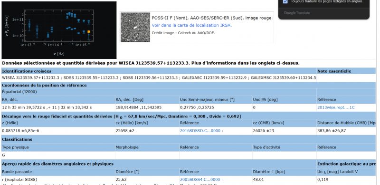Click the orange highlighted data point in plot

[89, 31]
